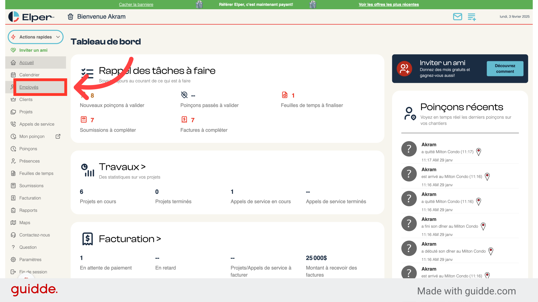
Task: Click map pin for 'a quitté Milton Condo (11:17)'
Action: (479, 152)
